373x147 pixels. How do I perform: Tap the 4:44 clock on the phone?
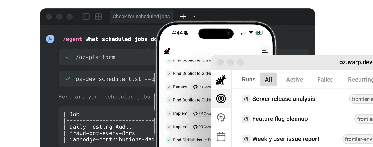(x=177, y=33)
